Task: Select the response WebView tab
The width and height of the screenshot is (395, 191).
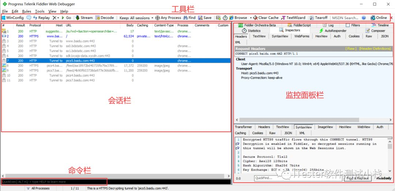Action: [364, 127]
